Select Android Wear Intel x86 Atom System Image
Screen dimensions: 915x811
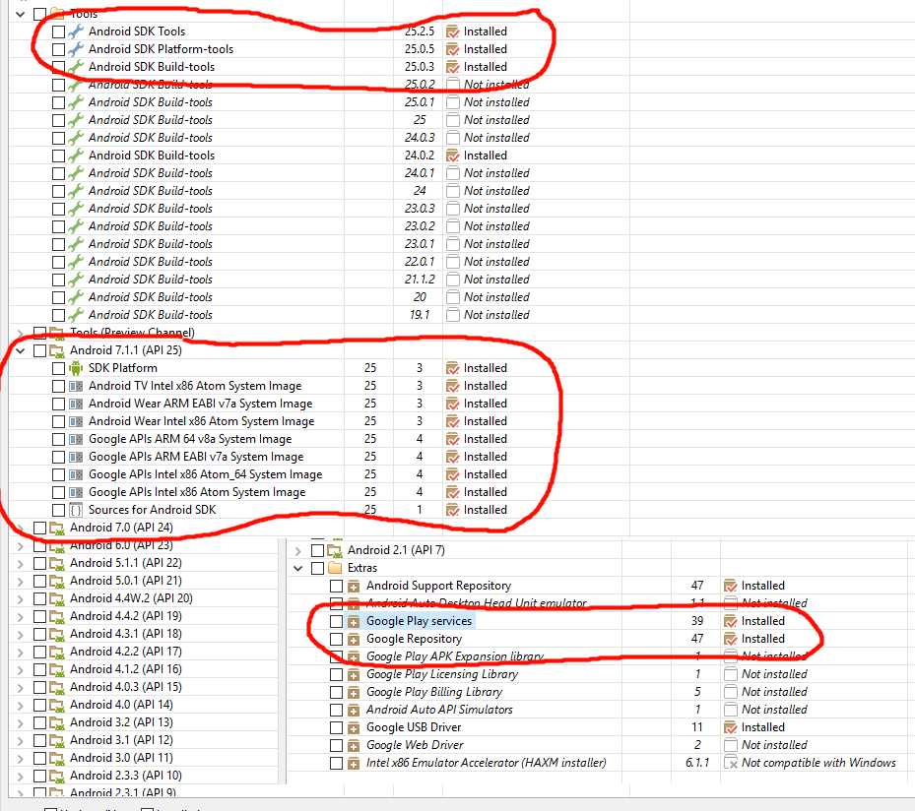pos(201,421)
